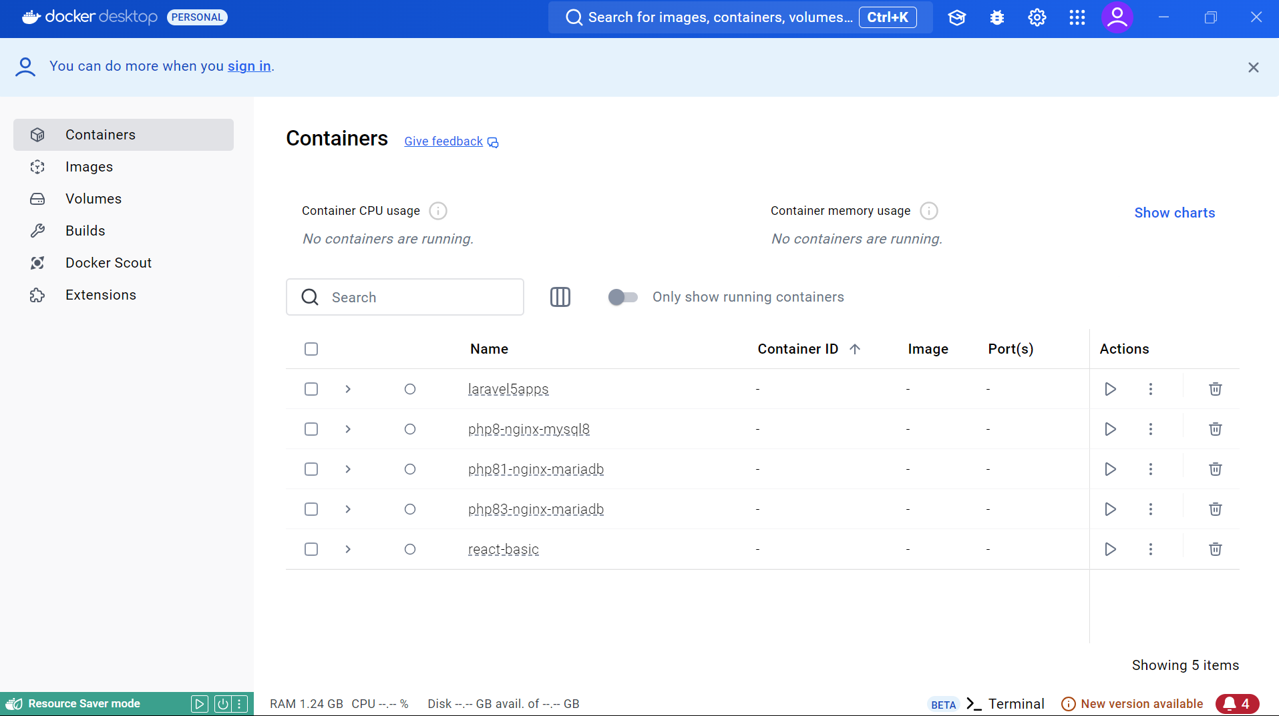Open more actions for php8-nginx-mysql8
This screenshot has height=716, width=1279.
pyautogui.click(x=1151, y=429)
